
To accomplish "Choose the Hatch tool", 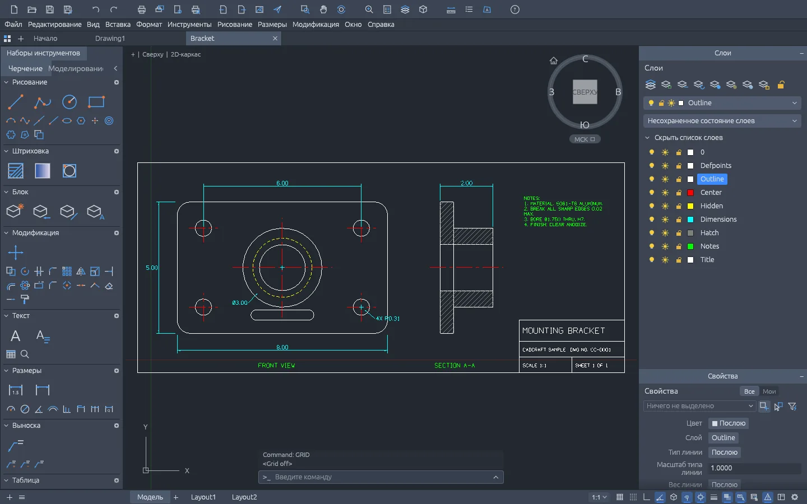I will pyautogui.click(x=16, y=171).
